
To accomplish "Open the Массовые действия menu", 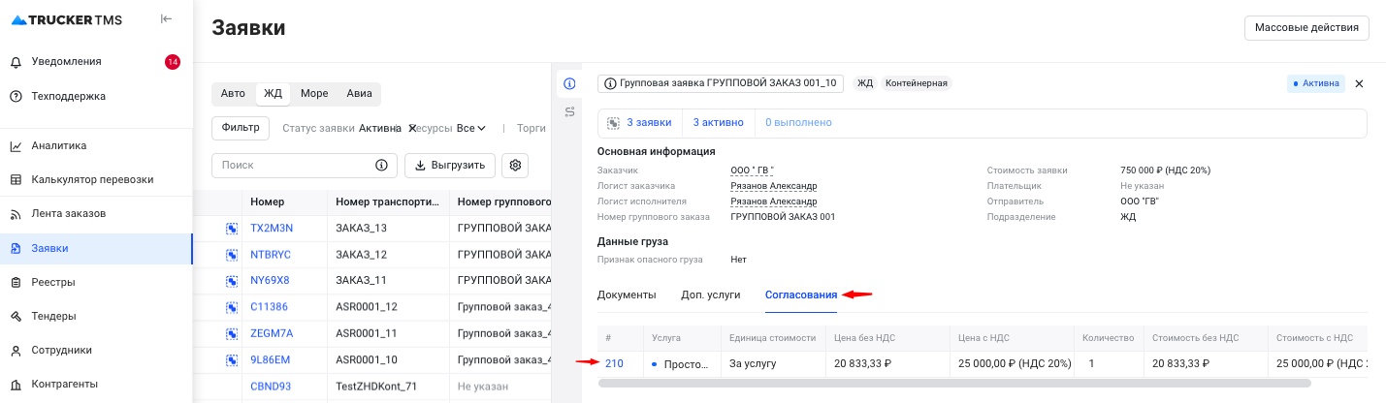I will click(x=1305, y=27).
